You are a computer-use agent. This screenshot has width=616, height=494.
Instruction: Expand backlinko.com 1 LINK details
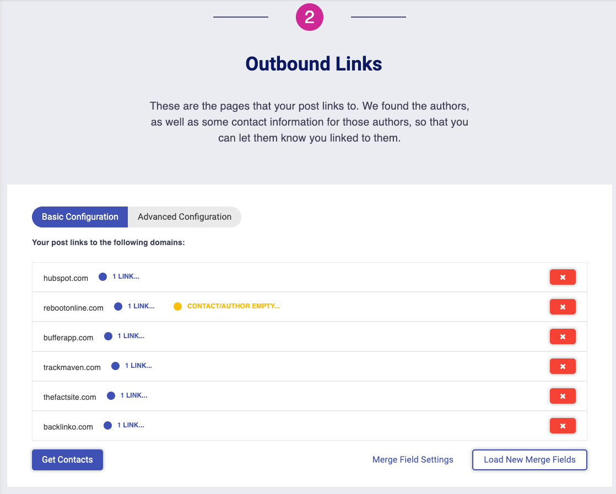click(130, 425)
